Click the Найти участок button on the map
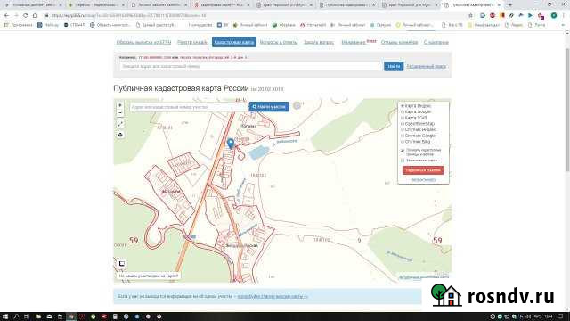 (x=269, y=107)
